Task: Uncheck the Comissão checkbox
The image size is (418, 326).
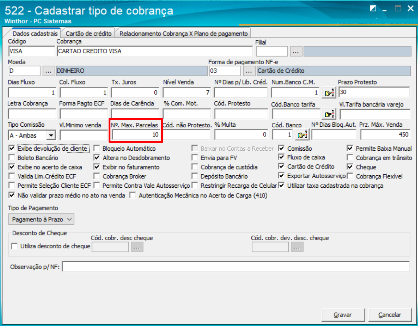Action: pos(281,148)
